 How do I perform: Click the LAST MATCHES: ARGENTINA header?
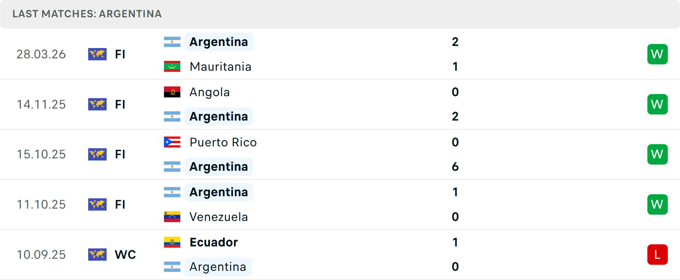coord(87,14)
